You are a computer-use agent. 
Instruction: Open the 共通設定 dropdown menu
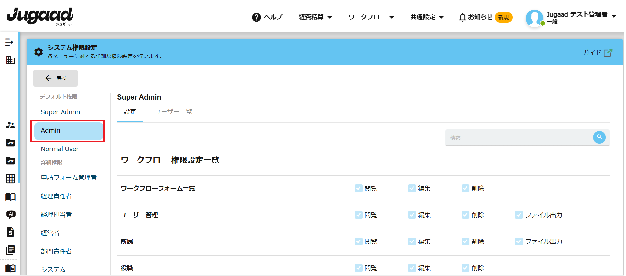(427, 17)
